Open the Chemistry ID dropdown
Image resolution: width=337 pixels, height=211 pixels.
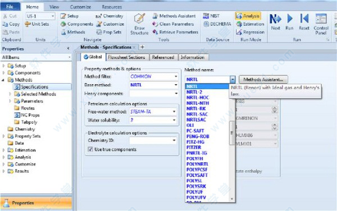[174, 140]
